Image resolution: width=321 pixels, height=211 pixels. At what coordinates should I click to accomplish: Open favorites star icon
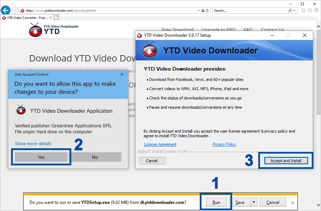click(x=310, y=10)
